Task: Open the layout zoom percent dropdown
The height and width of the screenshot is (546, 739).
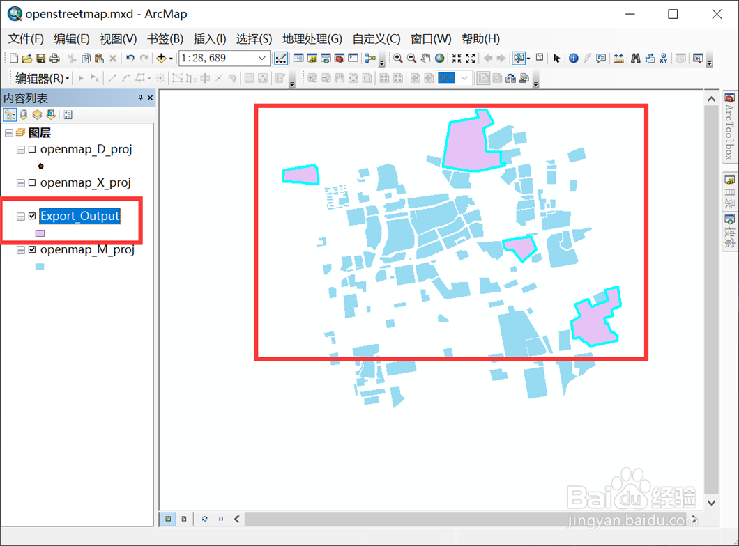Action: (x=465, y=78)
